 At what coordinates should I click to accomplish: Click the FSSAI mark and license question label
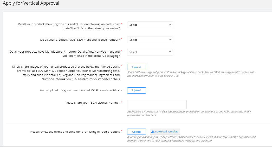(80, 40)
